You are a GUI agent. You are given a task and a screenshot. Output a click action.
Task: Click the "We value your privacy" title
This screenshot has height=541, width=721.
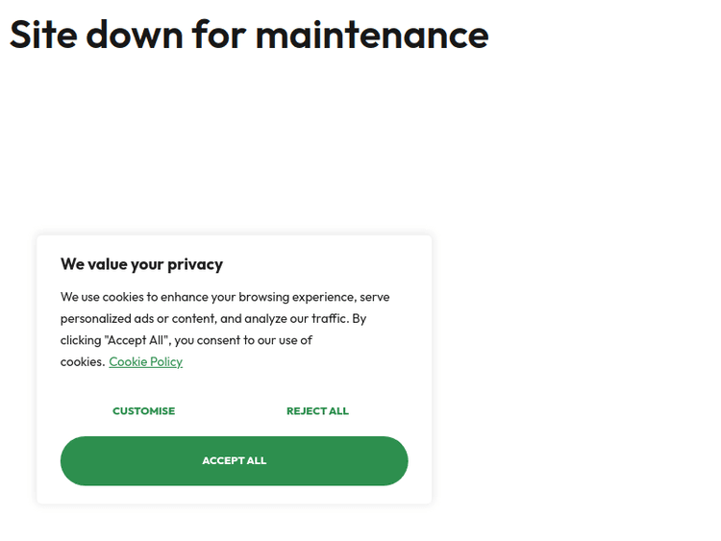tap(141, 264)
